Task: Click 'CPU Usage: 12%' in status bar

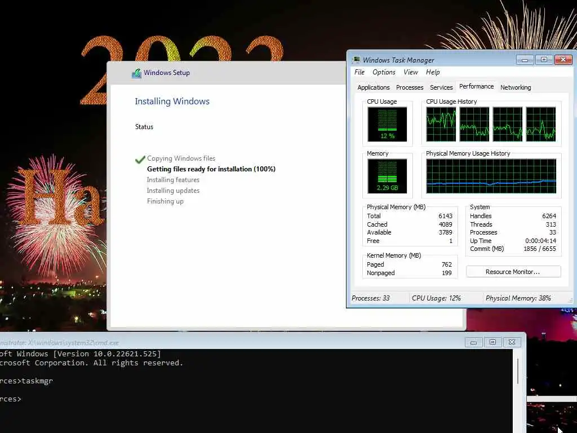Action: 437,298
